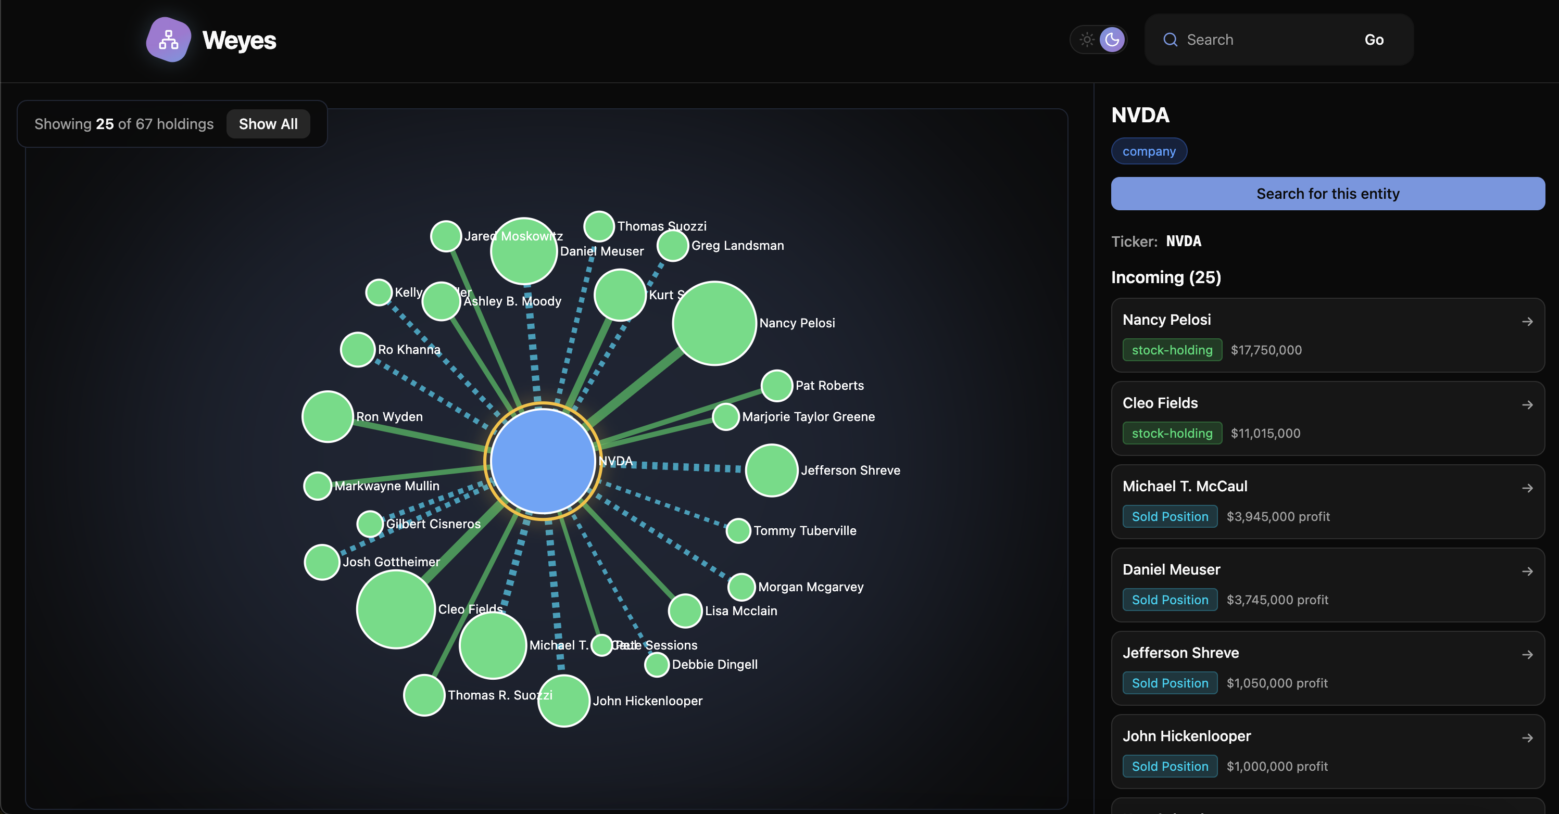This screenshot has width=1559, height=814.
Task: Click the search magnifier icon
Action: [1170, 40]
